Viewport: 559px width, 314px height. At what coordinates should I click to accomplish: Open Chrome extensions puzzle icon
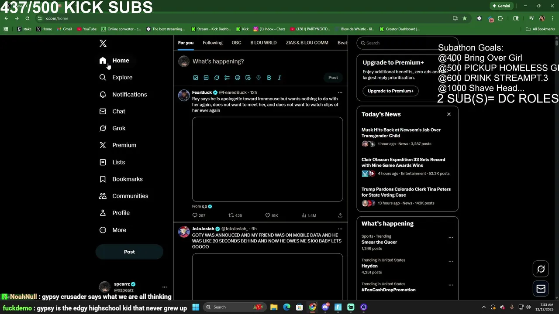(x=500, y=18)
